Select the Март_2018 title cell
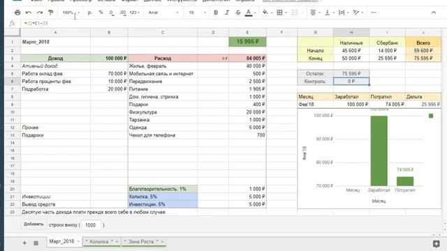This screenshot has width=447, height=251. (56, 42)
